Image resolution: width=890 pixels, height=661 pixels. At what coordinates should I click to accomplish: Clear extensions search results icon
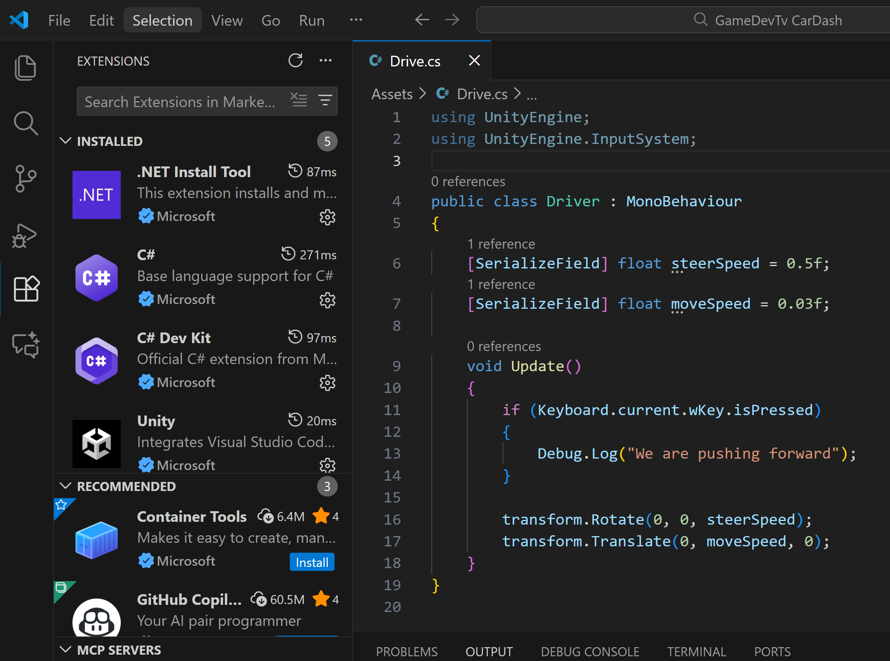[x=299, y=100]
